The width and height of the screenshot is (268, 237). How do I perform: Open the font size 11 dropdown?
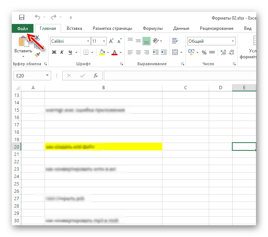click(x=104, y=41)
